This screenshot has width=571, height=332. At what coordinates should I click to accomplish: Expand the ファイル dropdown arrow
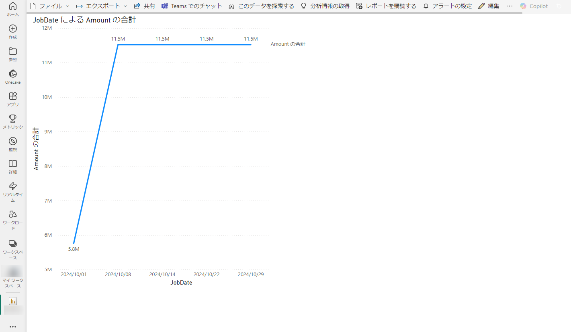(x=67, y=6)
